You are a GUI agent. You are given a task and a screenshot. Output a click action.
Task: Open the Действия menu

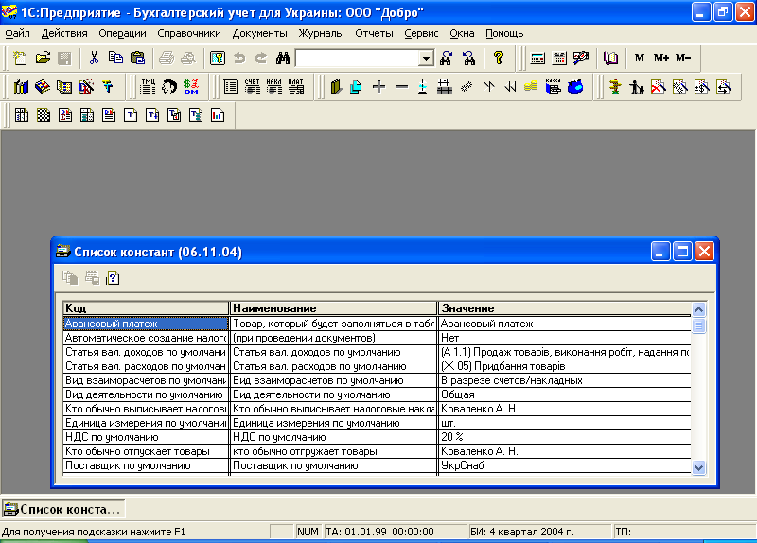pos(64,33)
